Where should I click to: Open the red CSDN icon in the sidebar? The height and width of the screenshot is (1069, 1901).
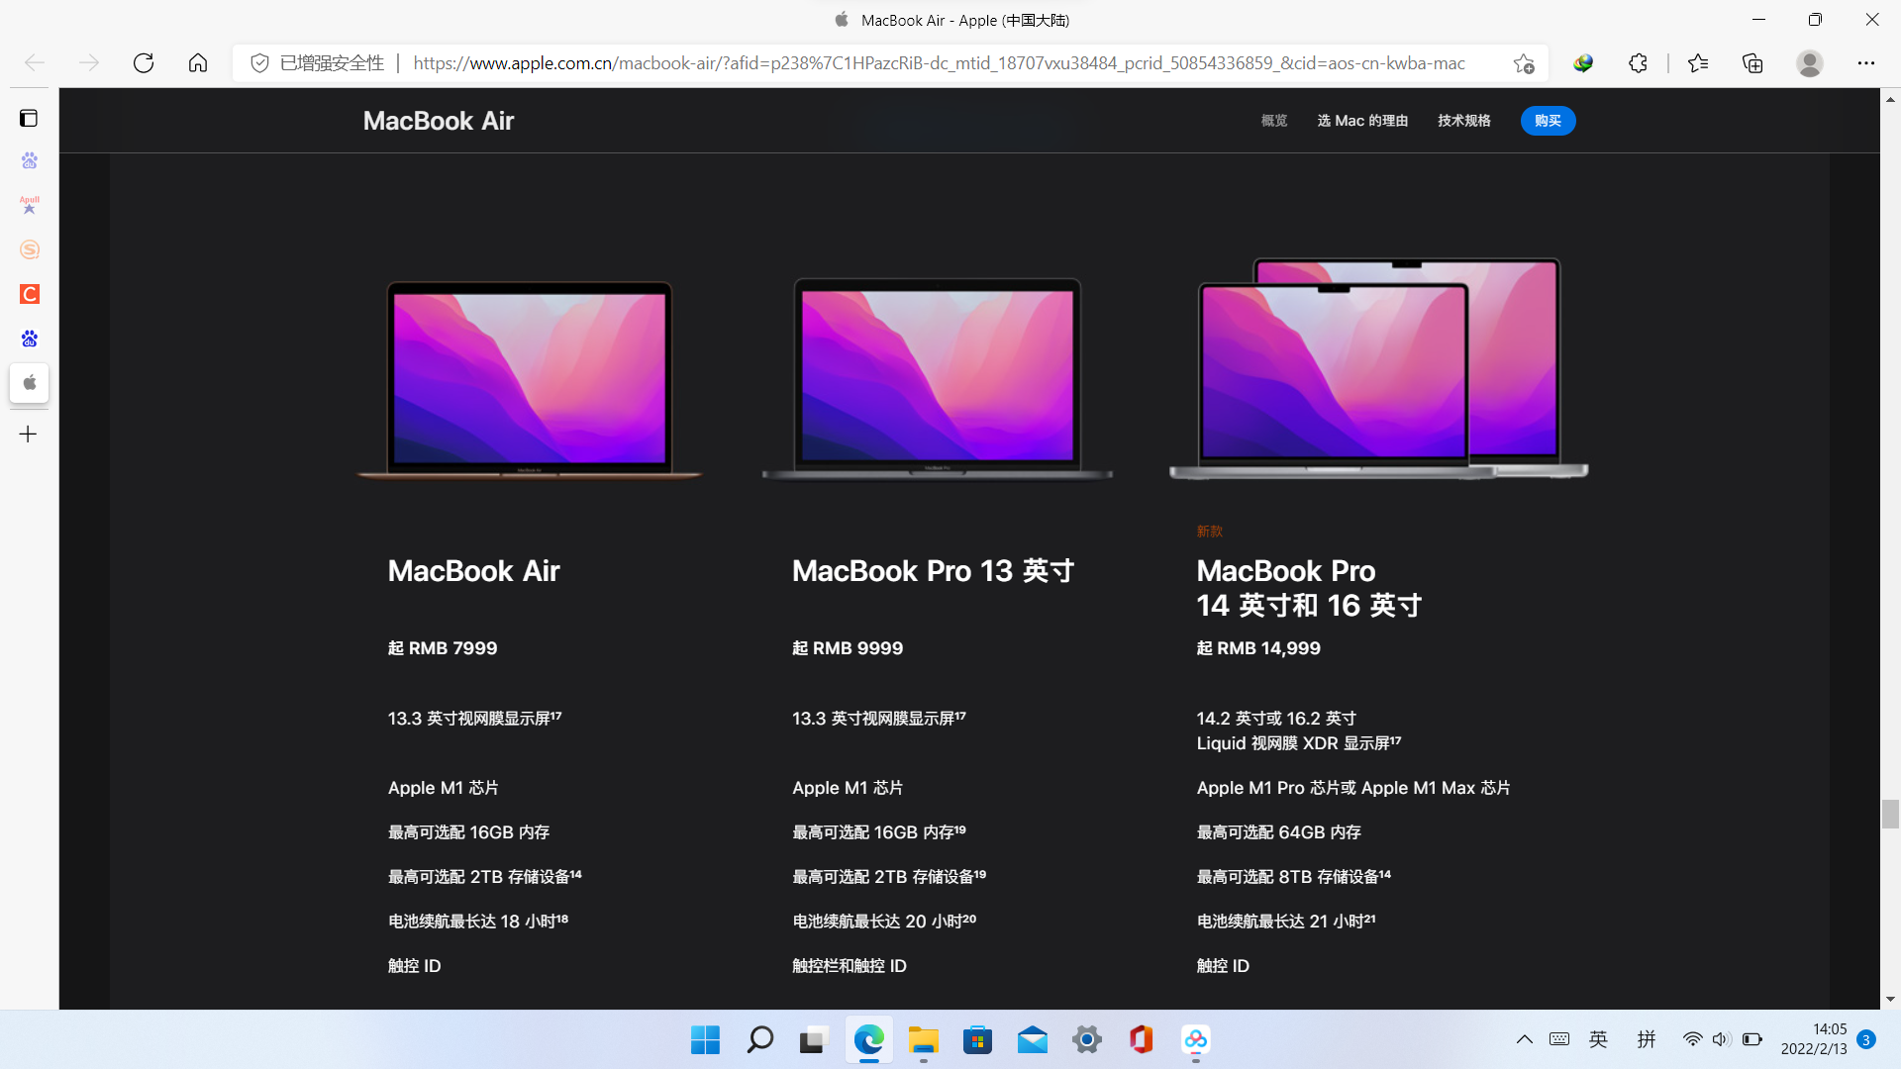click(x=29, y=294)
